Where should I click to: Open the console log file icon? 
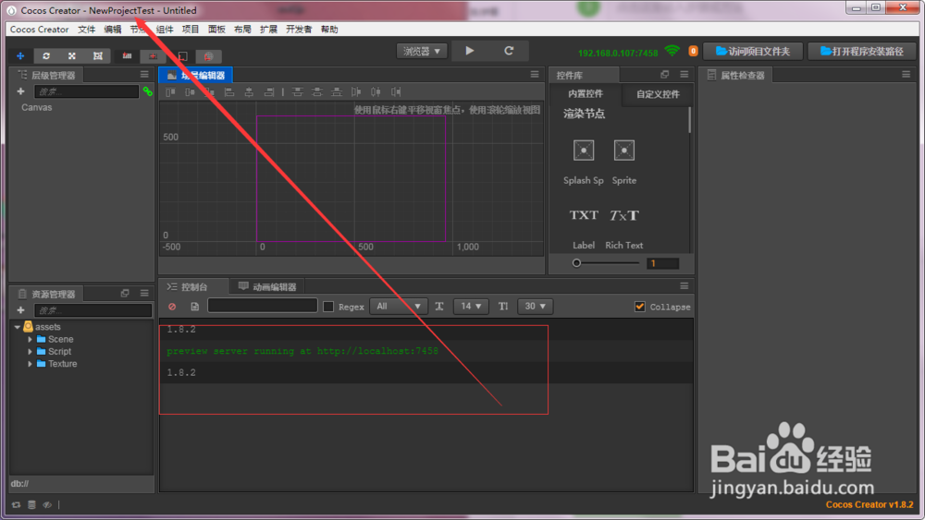coord(194,307)
